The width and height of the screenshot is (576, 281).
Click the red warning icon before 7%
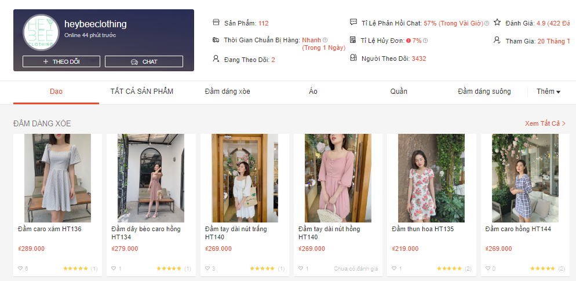(409, 41)
